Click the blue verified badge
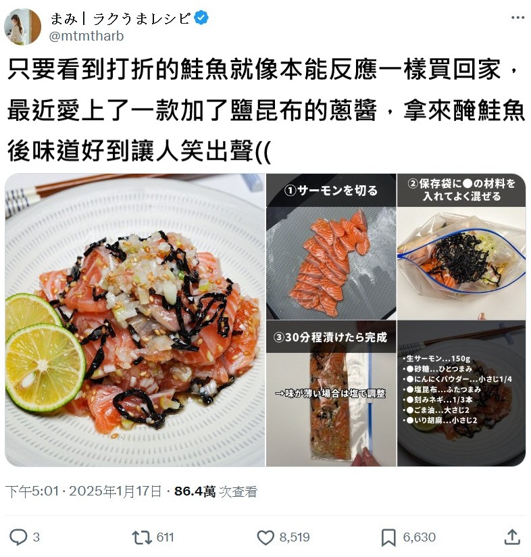 pos(201,18)
